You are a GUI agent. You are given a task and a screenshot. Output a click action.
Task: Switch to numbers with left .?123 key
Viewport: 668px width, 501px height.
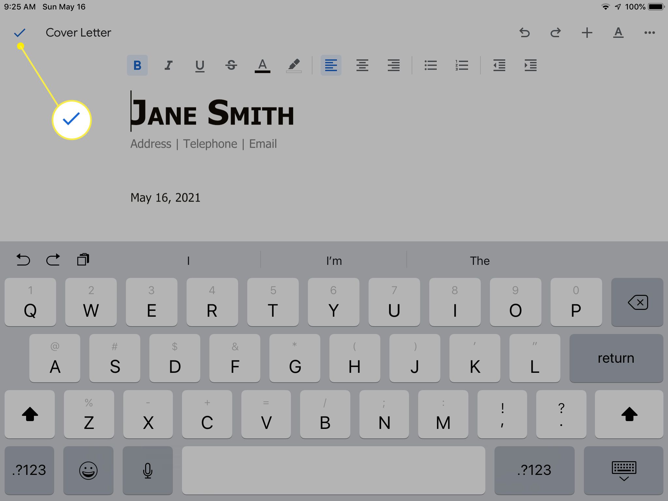(x=29, y=470)
